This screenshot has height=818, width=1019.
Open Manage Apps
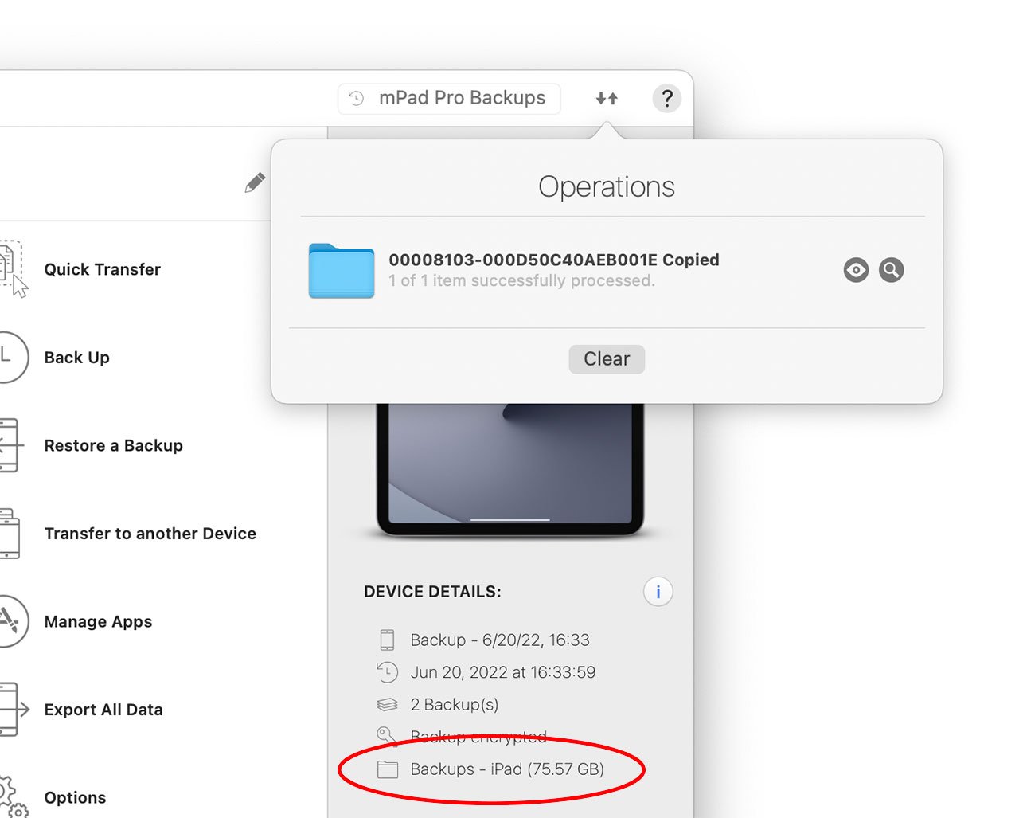(x=98, y=622)
